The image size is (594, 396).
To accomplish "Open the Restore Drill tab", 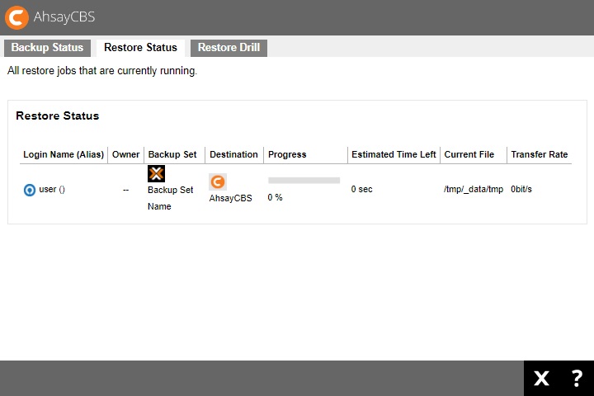I will 229,48.
